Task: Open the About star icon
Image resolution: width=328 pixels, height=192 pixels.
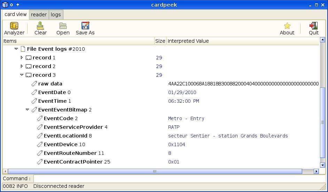Action: 287,26
